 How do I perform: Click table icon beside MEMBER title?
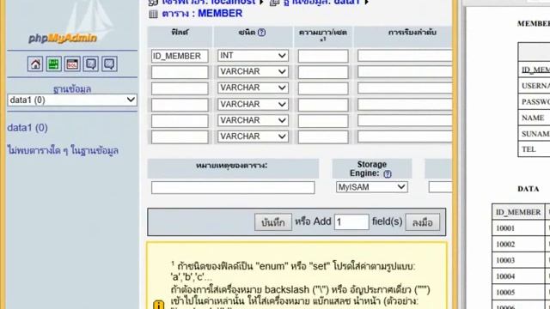[x=153, y=14]
